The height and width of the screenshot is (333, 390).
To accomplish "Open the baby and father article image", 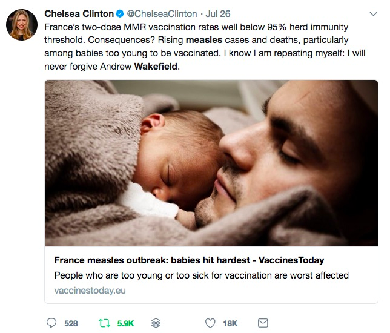I will pos(211,163).
